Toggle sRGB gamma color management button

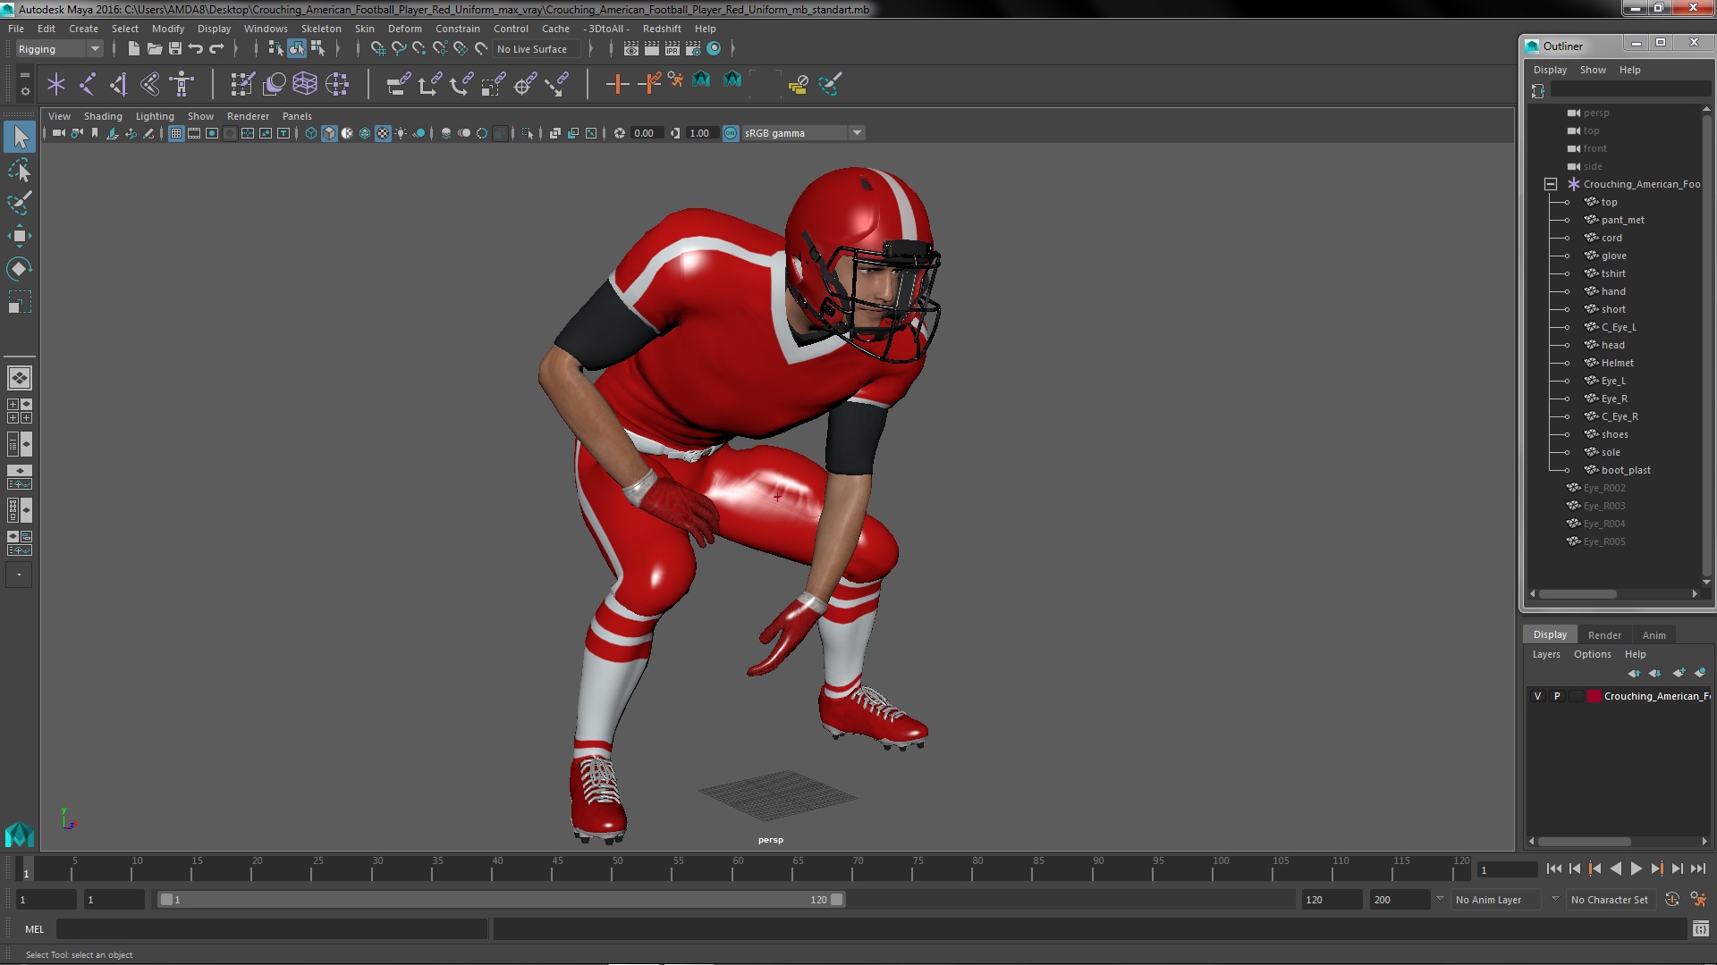731,133
